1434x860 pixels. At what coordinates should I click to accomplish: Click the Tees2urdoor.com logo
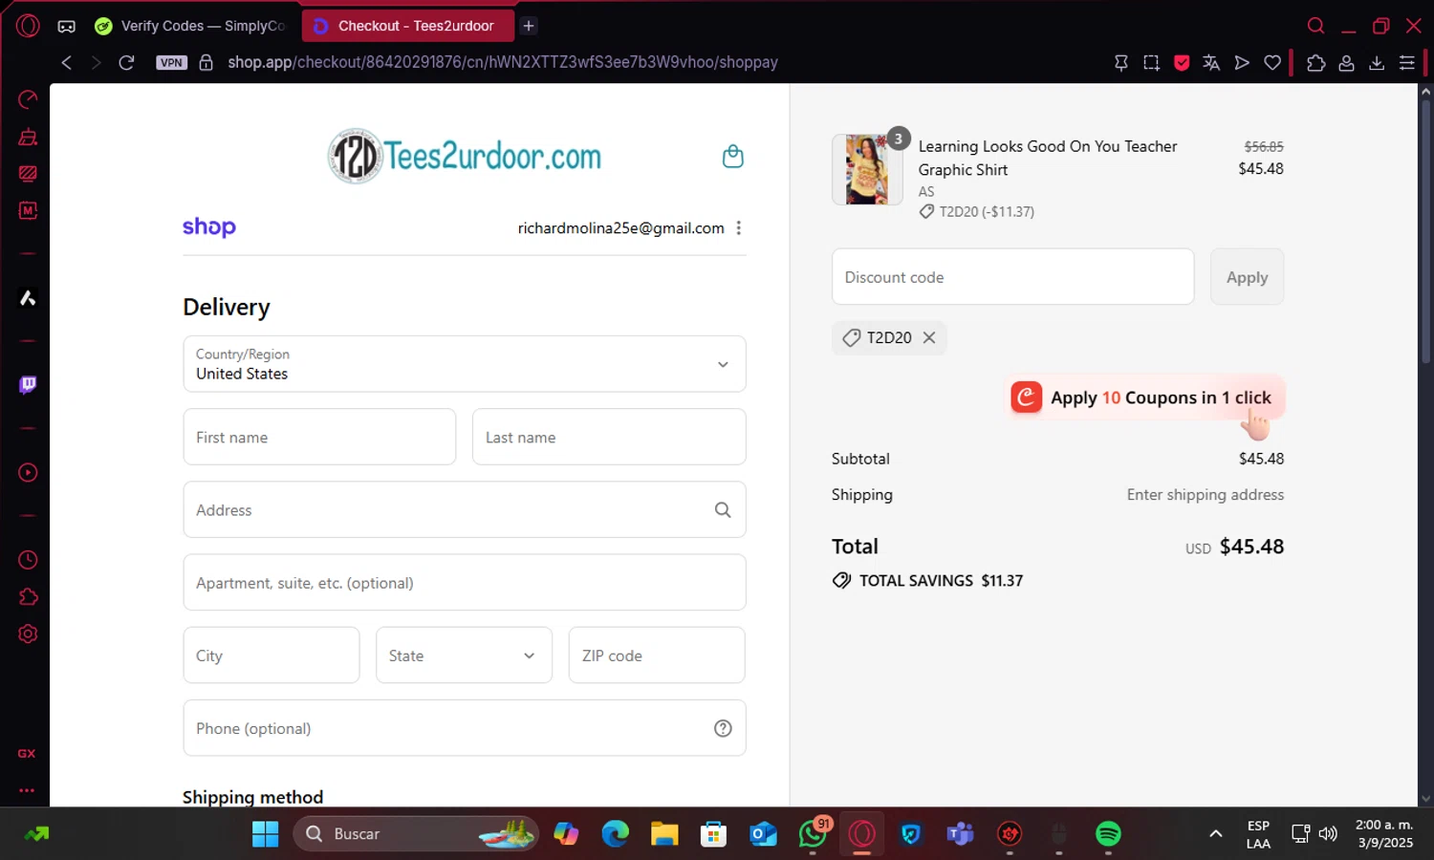click(x=465, y=156)
